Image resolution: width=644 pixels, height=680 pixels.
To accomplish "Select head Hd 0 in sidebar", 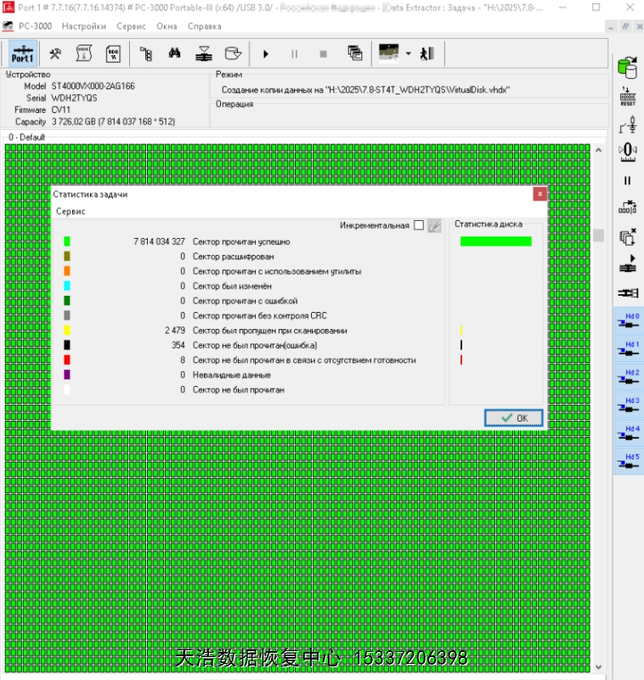I will point(630,320).
